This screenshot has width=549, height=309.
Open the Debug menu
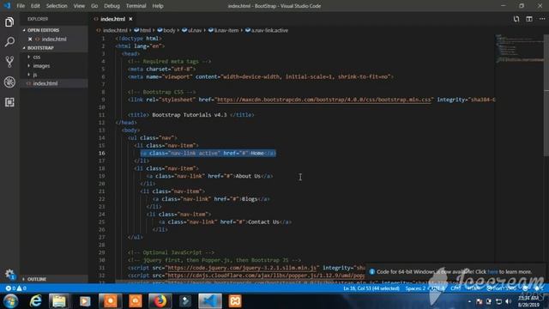[112, 6]
